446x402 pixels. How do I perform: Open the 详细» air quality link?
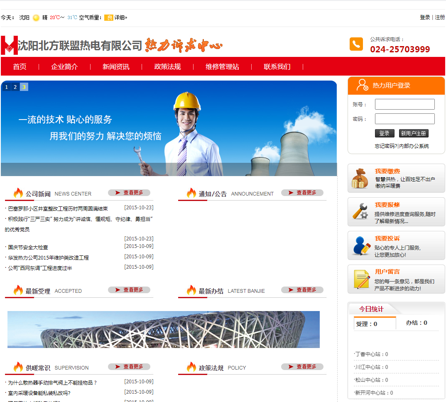click(120, 17)
